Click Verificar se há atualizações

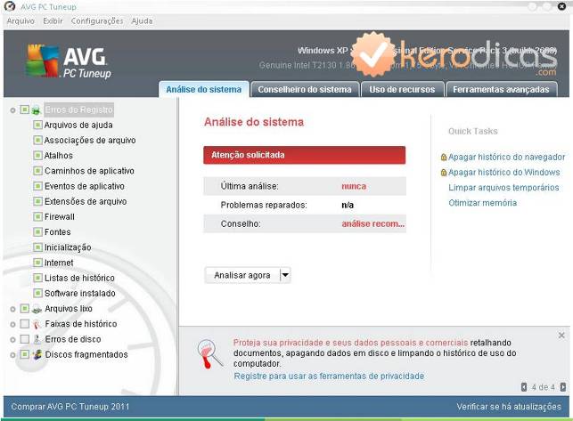[509, 407]
